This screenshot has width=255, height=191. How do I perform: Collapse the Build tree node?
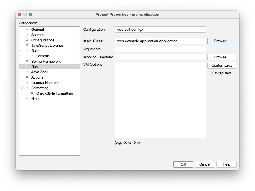pyautogui.click(x=22, y=51)
